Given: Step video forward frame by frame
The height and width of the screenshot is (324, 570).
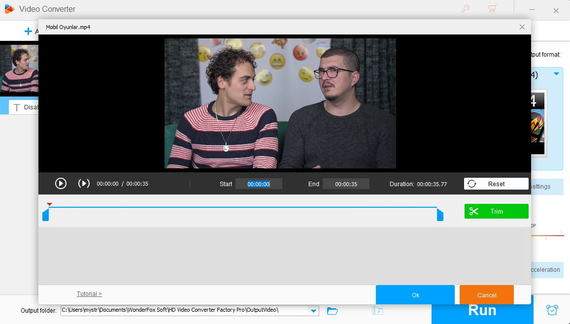Looking at the screenshot, I should point(84,183).
